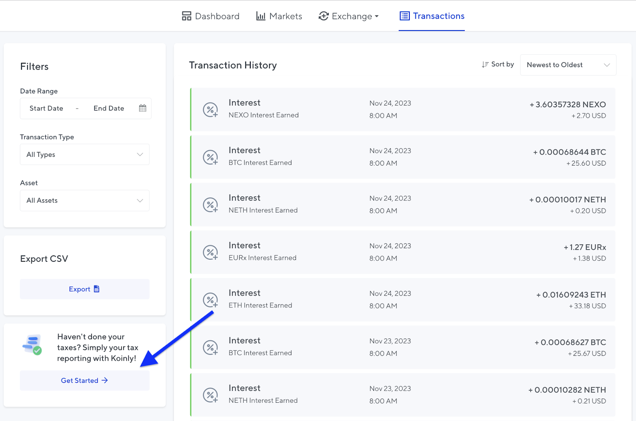
Task: Select the Markets bar chart icon
Action: point(260,16)
